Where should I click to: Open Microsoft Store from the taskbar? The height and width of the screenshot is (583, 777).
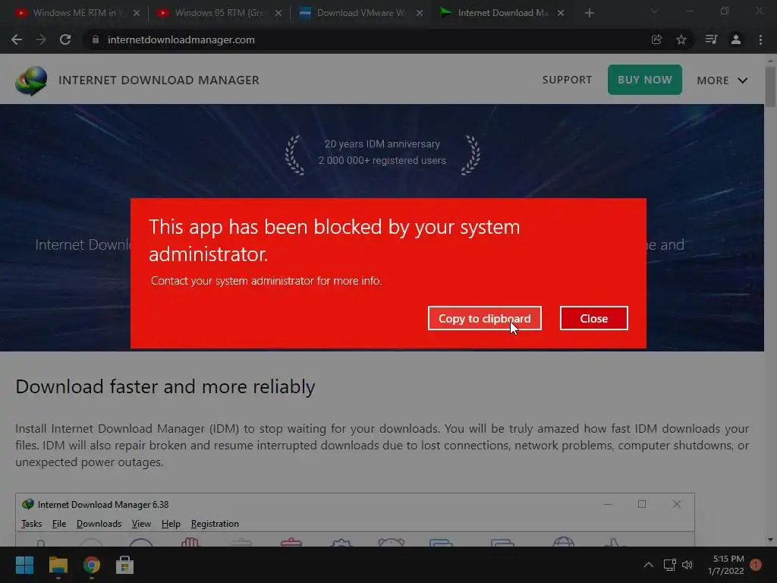click(x=124, y=565)
